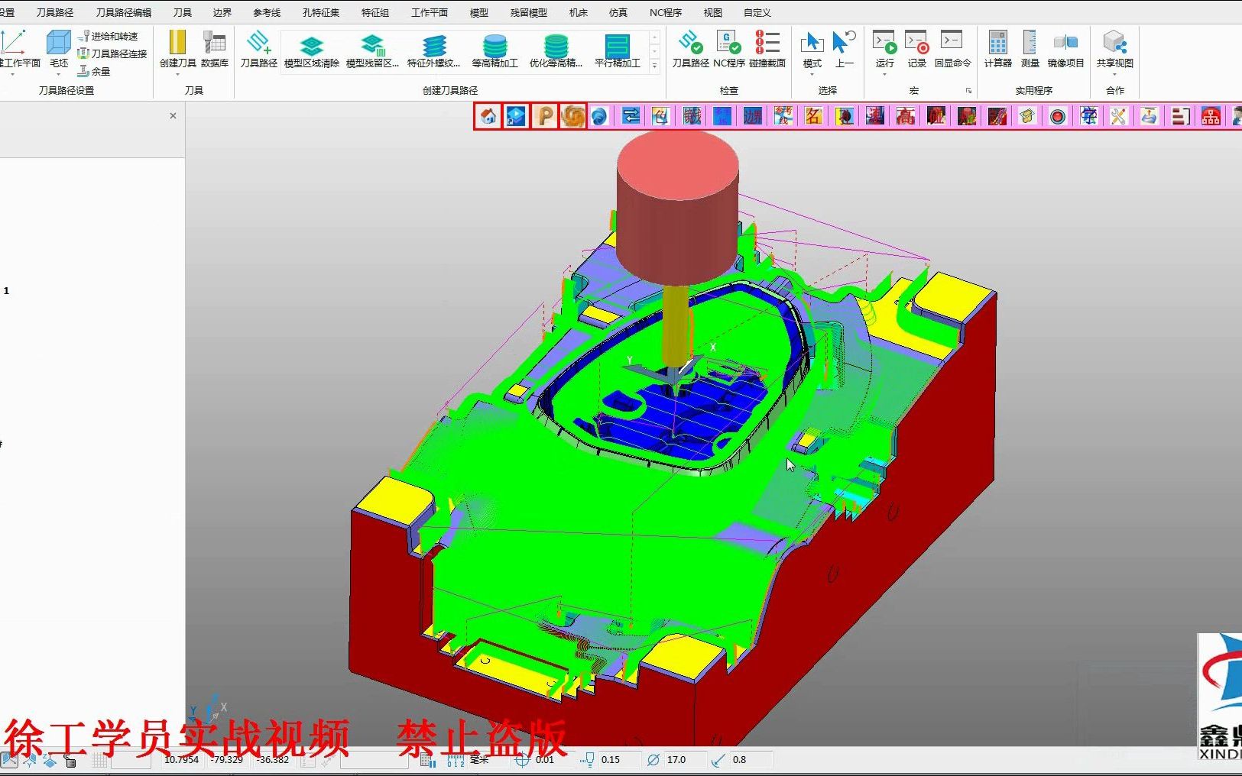Click the 余量 thickness button
The image size is (1242, 776).
(94, 71)
